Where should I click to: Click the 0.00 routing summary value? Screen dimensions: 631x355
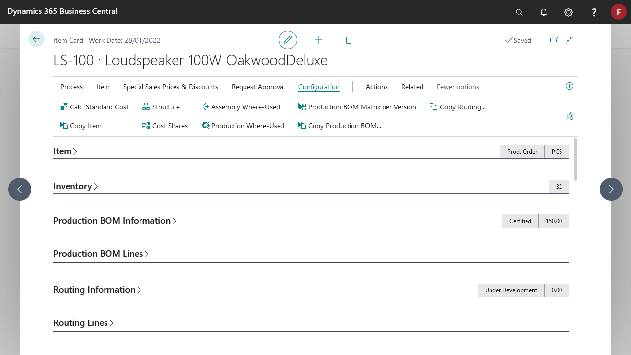click(x=557, y=290)
